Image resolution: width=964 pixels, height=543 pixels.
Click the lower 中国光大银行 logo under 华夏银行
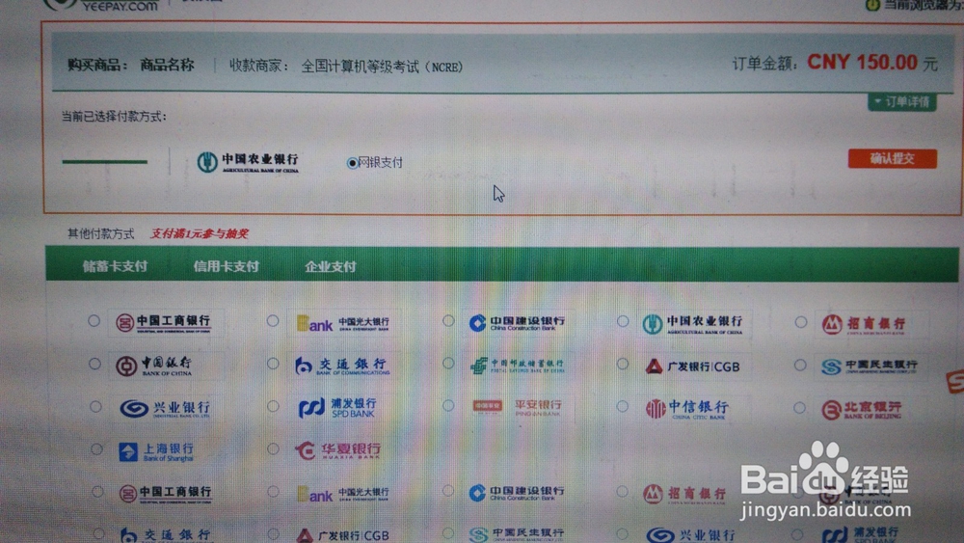342,494
